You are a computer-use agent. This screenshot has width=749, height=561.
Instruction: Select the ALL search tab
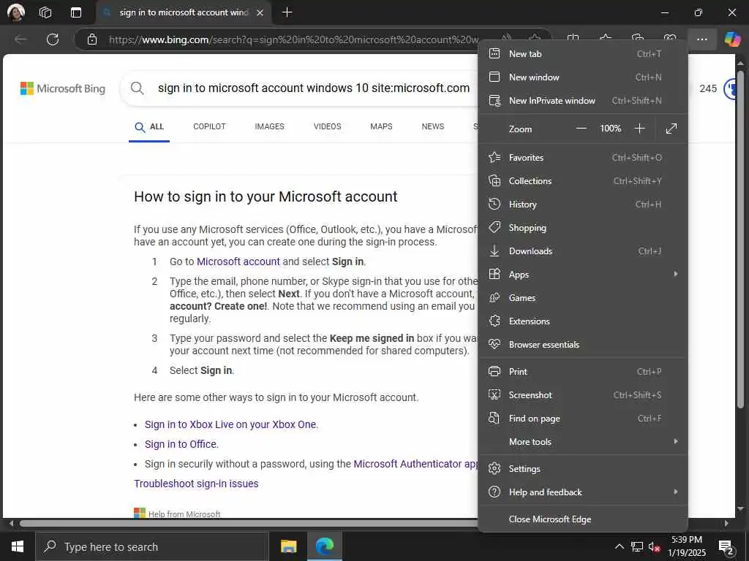[x=149, y=126]
